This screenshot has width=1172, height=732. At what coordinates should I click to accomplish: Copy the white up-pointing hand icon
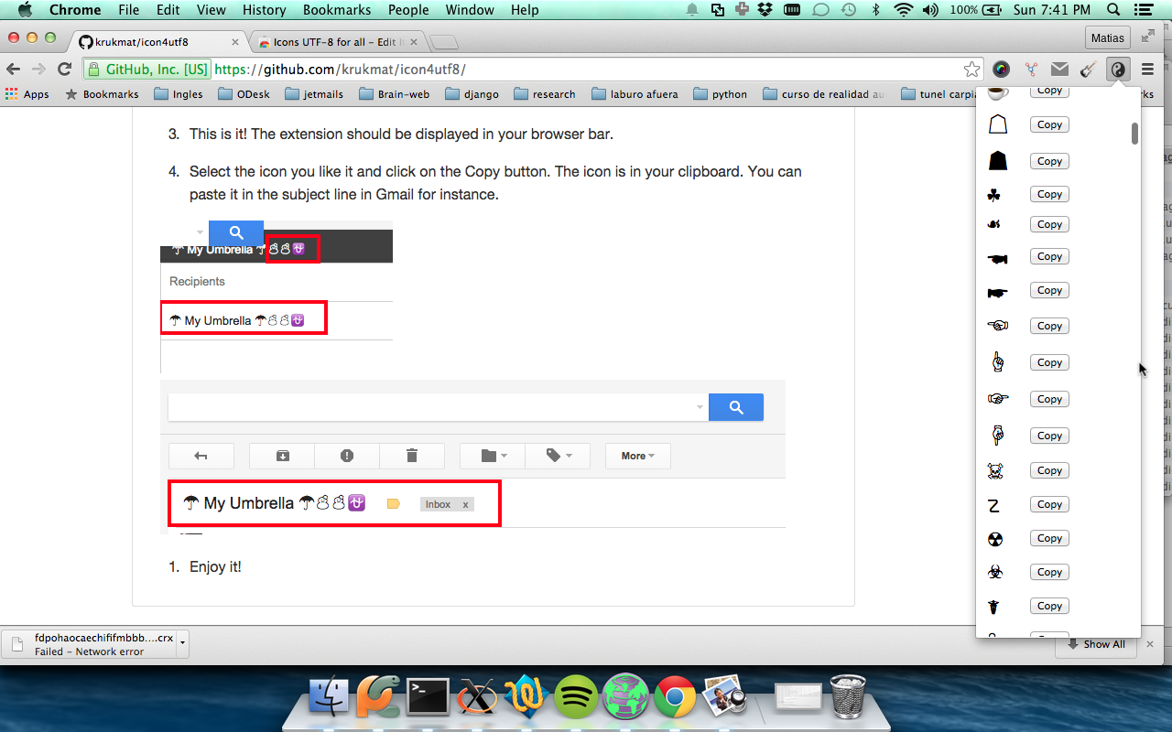(x=1049, y=362)
